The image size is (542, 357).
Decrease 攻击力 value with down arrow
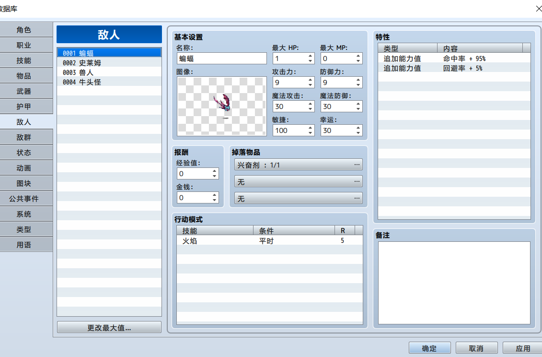[x=311, y=85]
